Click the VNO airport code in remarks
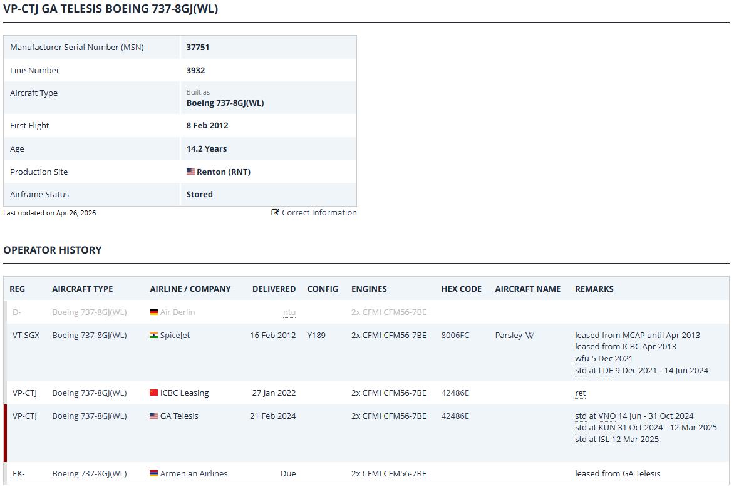This screenshot has height=489, width=734. click(x=607, y=416)
